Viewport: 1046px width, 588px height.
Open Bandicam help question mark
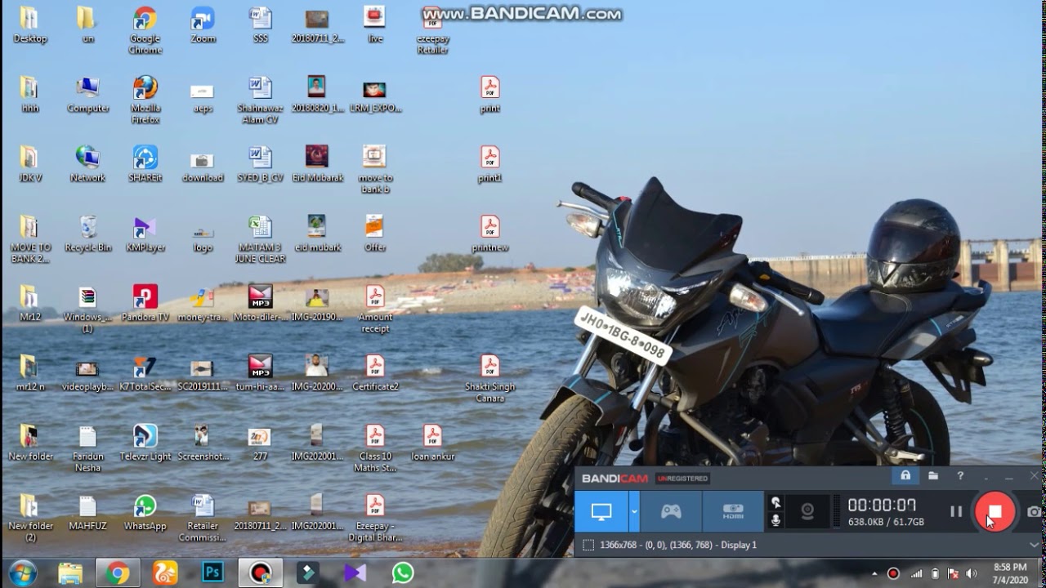click(960, 475)
